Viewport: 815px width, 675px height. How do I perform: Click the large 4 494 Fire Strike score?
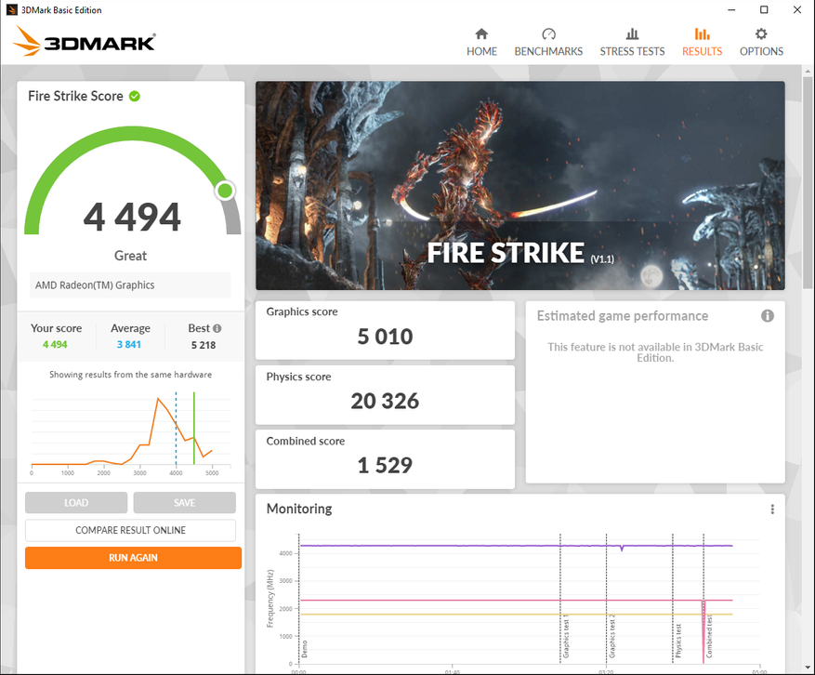[x=132, y=217]
